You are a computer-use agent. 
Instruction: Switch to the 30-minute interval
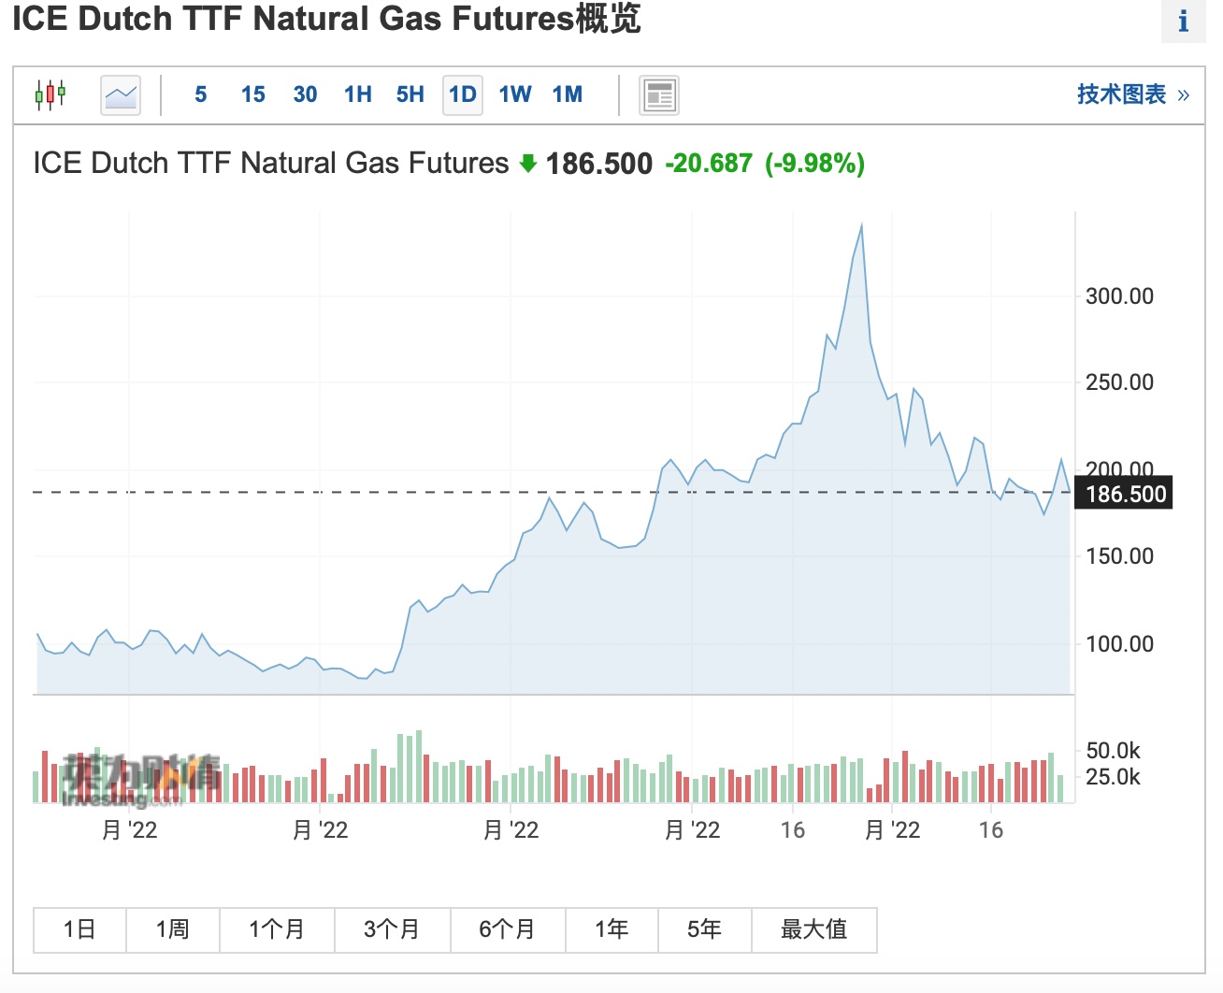(305, 94)
